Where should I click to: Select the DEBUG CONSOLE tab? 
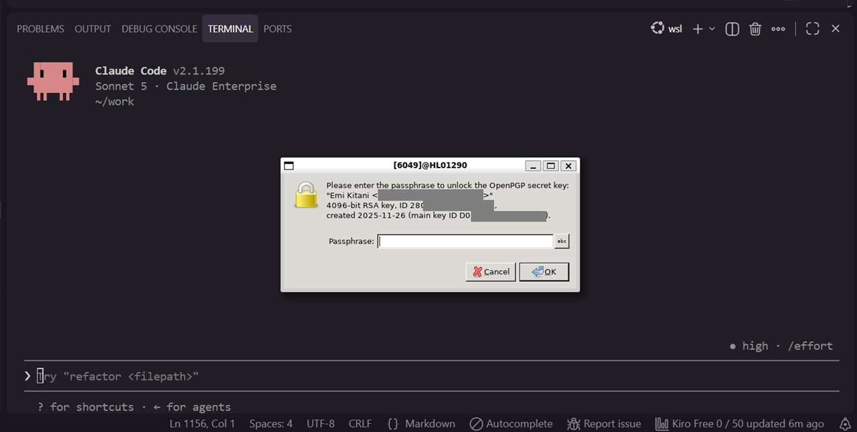click(x=159, y=29)
